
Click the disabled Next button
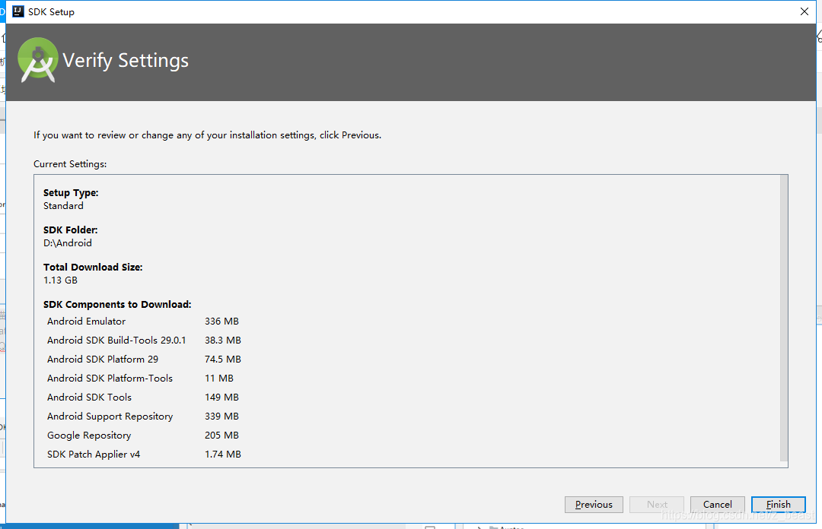click(657, 505)
